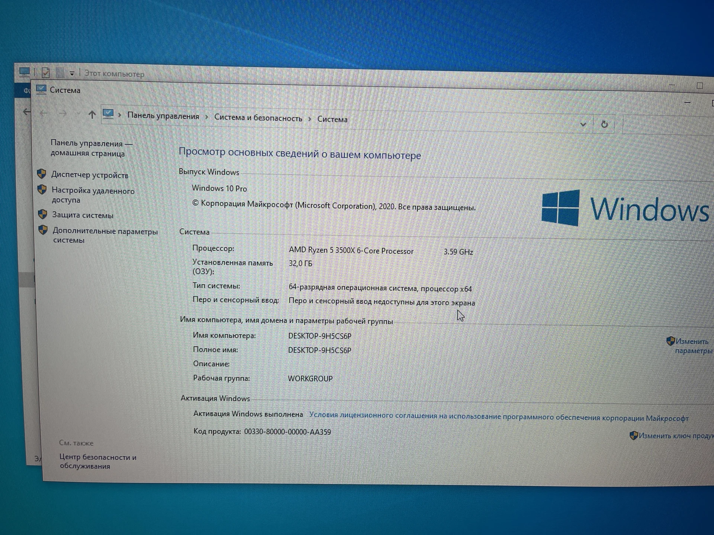This screenshot has width=714, height=535.
Task: Go back using the Система window's back arrow
Action: pos(44,113)
